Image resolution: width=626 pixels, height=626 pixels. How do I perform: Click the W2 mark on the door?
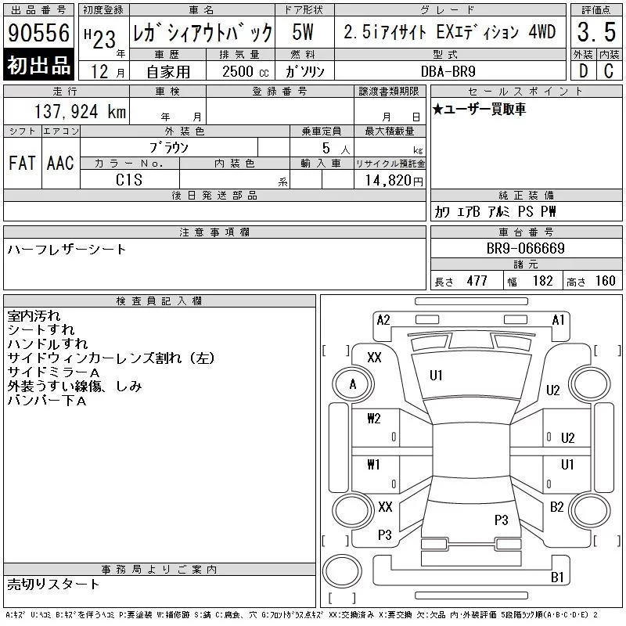coord(374,419)
